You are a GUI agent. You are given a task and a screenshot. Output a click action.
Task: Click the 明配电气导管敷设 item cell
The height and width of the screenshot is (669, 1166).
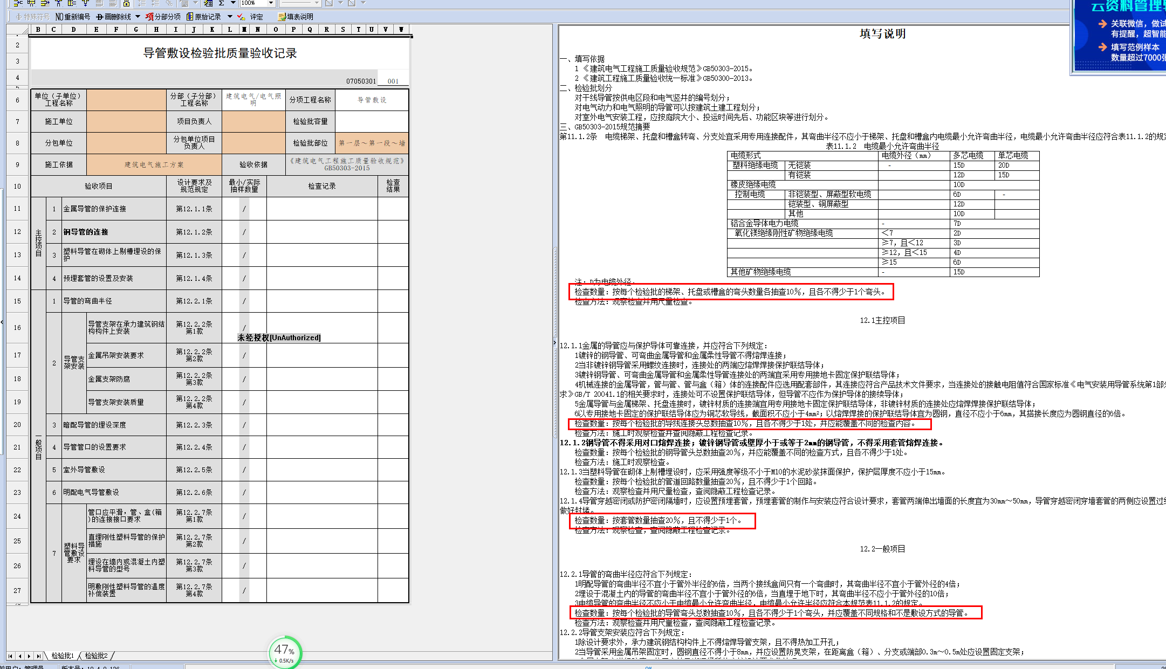(114, 493)
